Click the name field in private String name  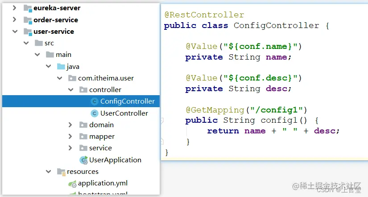[x=277, y=57]
